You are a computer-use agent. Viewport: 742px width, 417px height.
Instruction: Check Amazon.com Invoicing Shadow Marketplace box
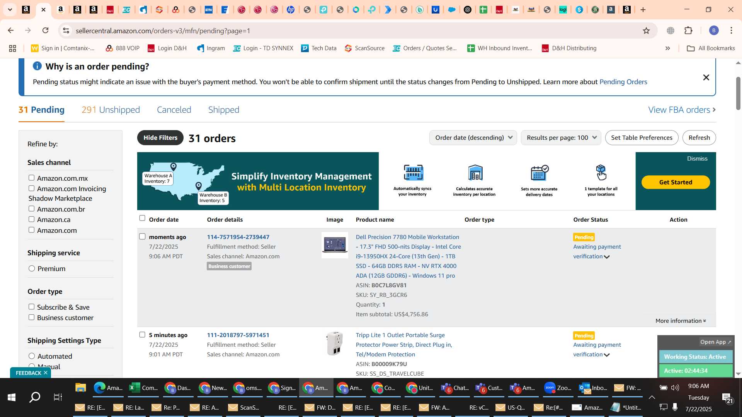31,188
